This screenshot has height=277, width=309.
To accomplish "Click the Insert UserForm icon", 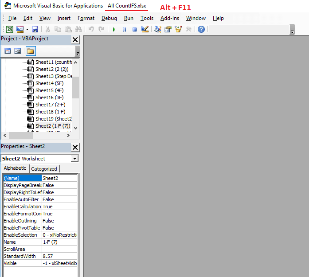I will [20, 29].
